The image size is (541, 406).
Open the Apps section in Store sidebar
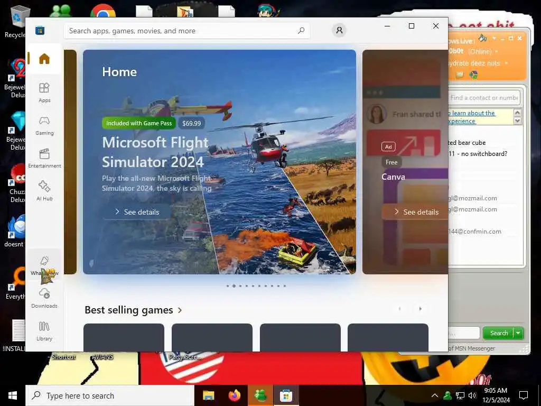coord(44,93)
